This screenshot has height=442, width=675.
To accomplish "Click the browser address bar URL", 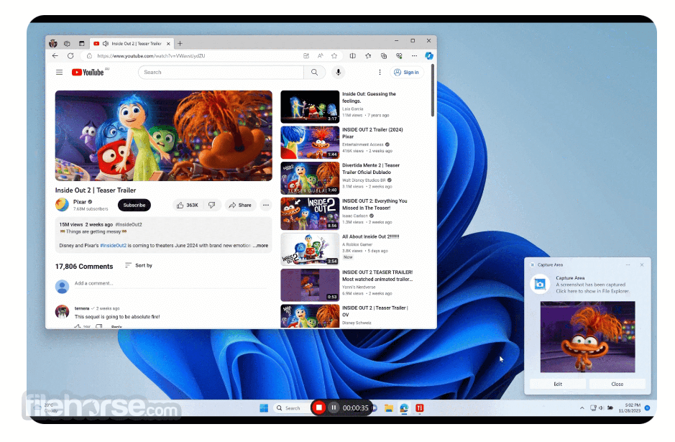I will (x=151, y=56).
